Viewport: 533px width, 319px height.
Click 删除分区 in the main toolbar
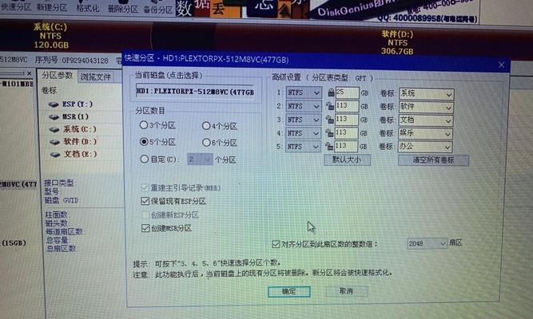(x=123, y=9)
